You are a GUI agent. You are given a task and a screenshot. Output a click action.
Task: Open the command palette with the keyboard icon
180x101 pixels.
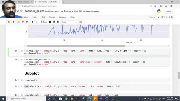pos(80,22)
